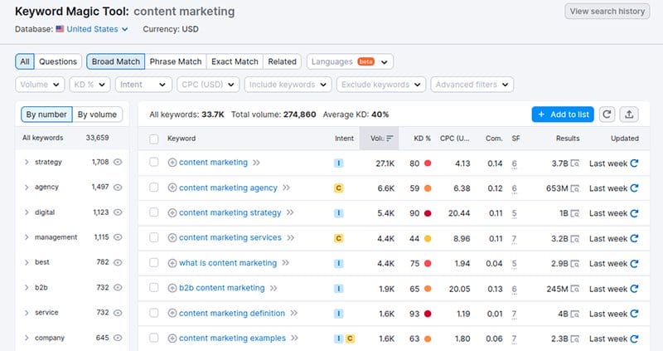Check the box for content marketing definition
The width and height of the screenshot is (663, 351).
[x=154, y=313]
